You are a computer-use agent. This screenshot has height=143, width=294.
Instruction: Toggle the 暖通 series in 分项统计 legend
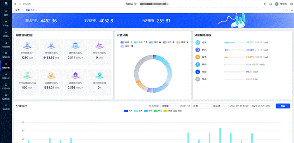pos(168,111)
